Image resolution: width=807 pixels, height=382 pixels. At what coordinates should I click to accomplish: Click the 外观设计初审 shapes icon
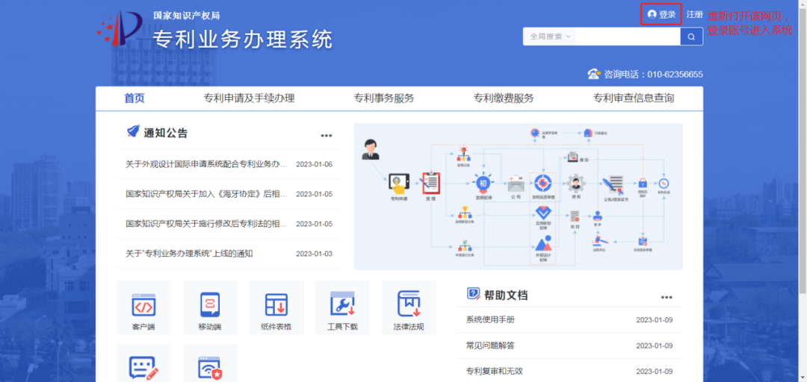[x=543, y=243]
